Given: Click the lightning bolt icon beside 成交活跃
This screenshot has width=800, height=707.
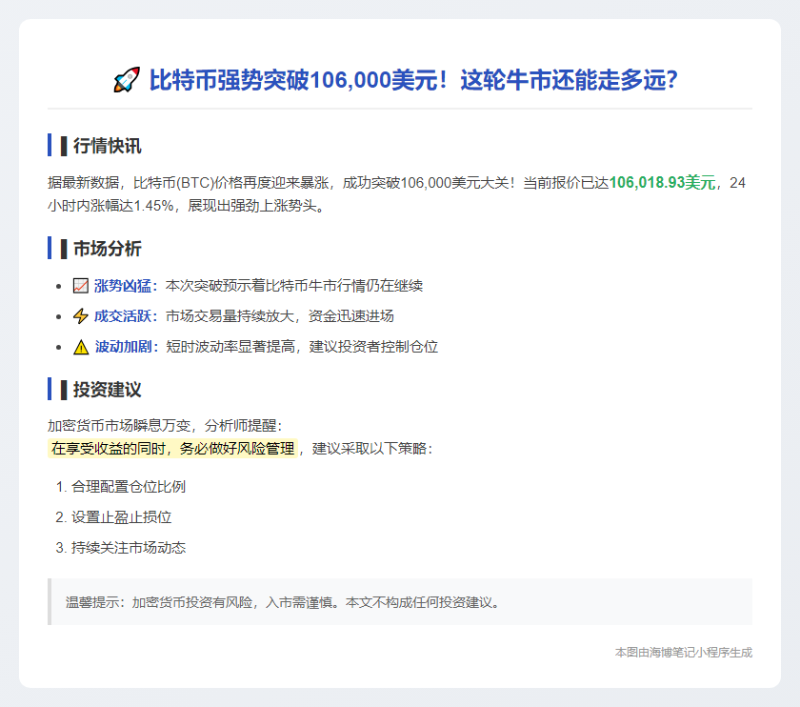Looking at the screenshot, I should 81,316.
